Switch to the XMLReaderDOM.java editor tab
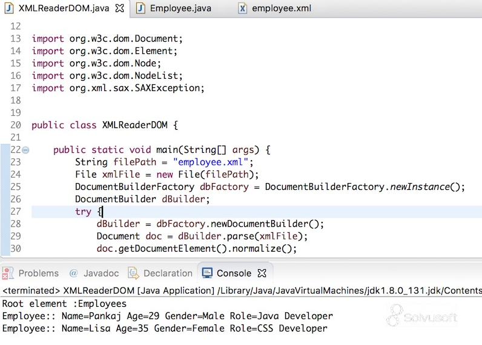This screenshot has width=482, height=345. coord(64,8)
